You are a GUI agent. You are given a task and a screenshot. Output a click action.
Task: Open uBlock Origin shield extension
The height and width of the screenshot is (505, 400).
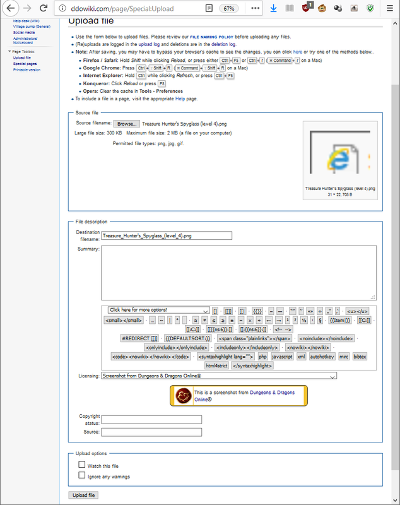pos(307,8)
